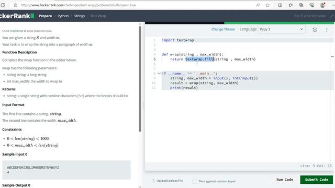Click the Run Code button
The height and width of the screenshot is (188, 335).
coord(285,180)
